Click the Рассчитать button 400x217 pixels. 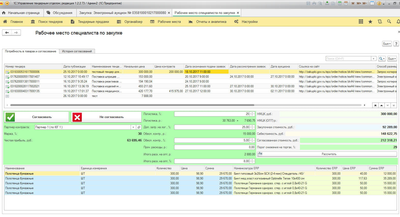click(329, 154)
